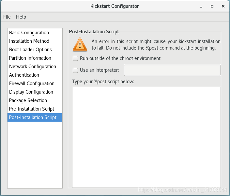This screenshot has height=196, width=230.
Task: Select Basic Configuration in sidebar
Action: click(x=35, y=33)
